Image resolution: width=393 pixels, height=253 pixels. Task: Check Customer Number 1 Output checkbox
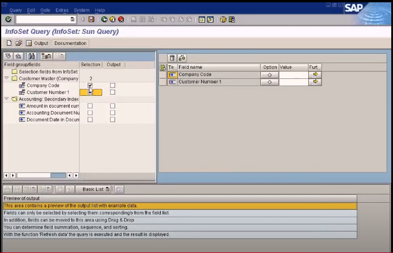pyautogui.click(x=112, y=92)
